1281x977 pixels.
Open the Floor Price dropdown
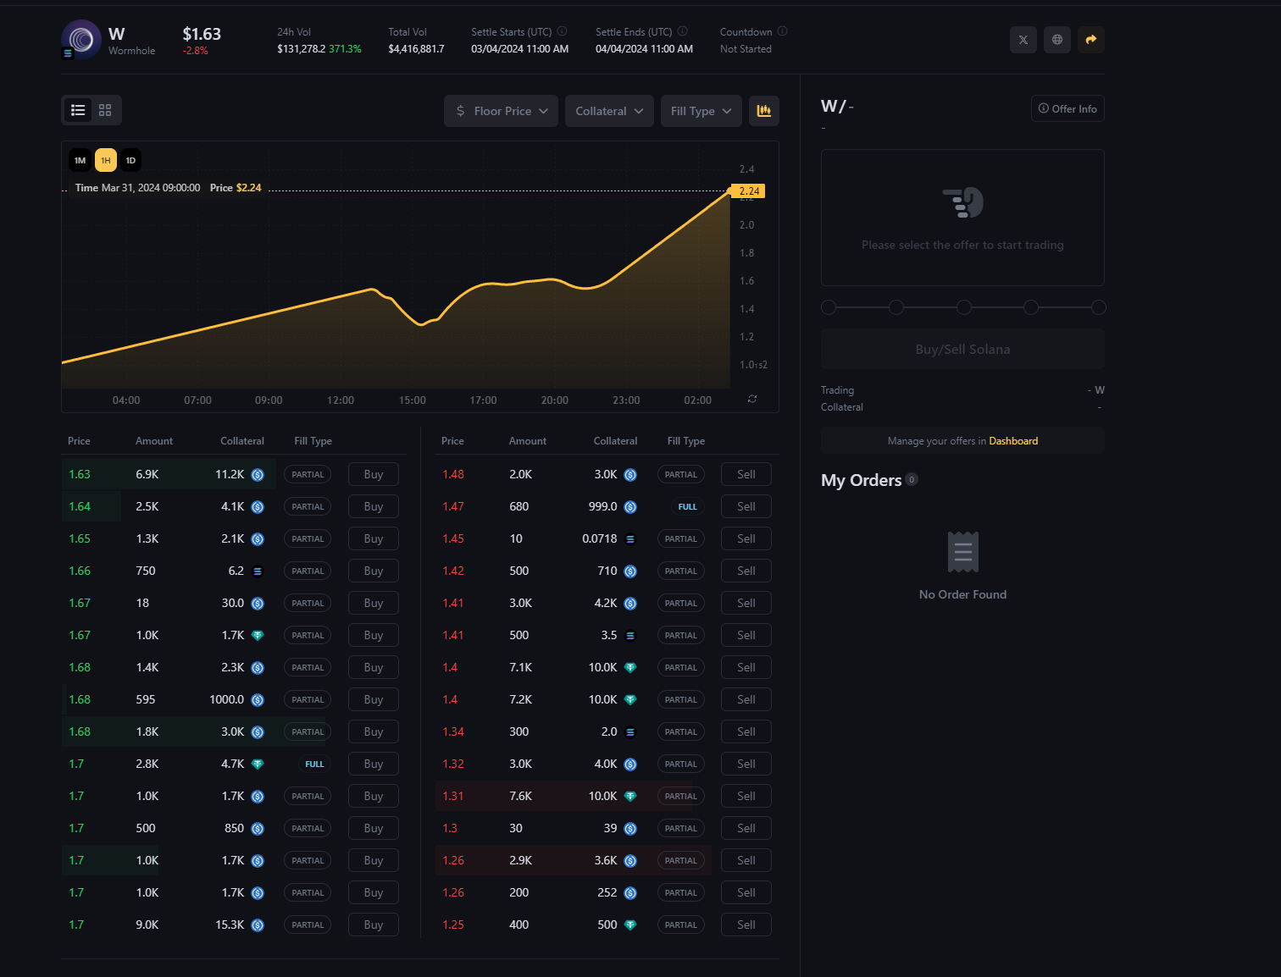pyautogui.click(x=501, y=110)
